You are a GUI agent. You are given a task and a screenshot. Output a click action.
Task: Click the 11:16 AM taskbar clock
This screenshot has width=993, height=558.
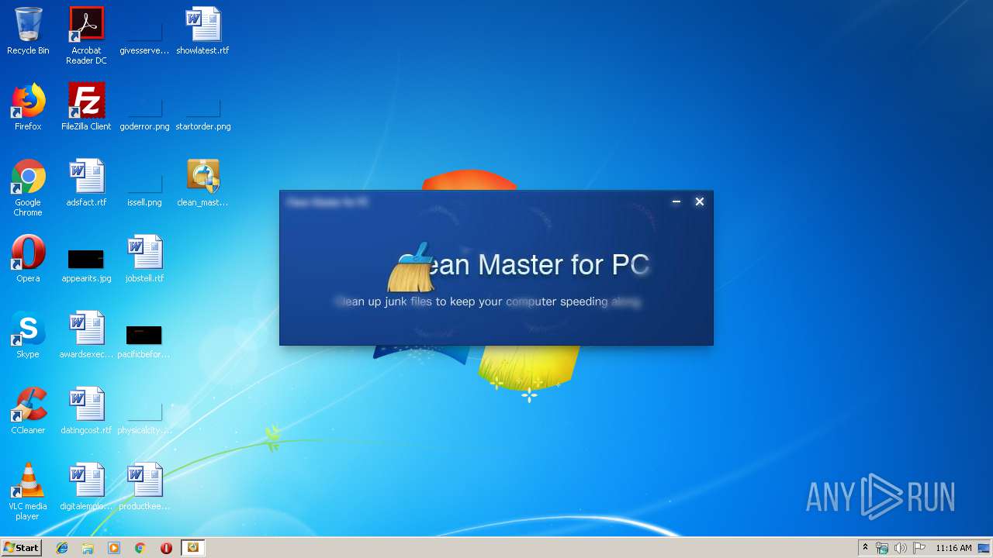click(x=953, y=548)
